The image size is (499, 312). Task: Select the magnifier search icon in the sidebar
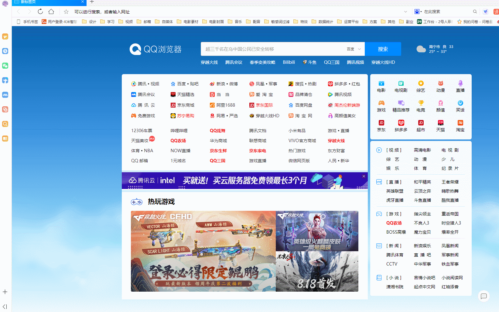click(5, 124)
